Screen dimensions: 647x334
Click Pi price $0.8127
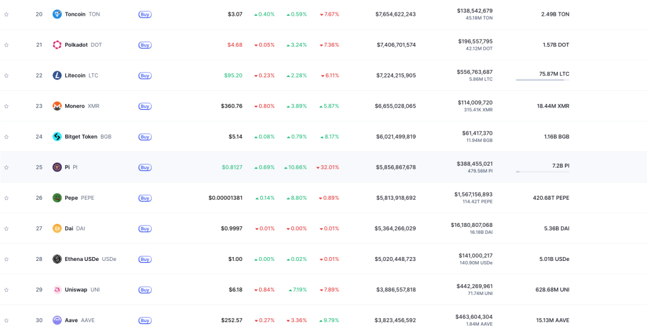(x=233, y=168)
